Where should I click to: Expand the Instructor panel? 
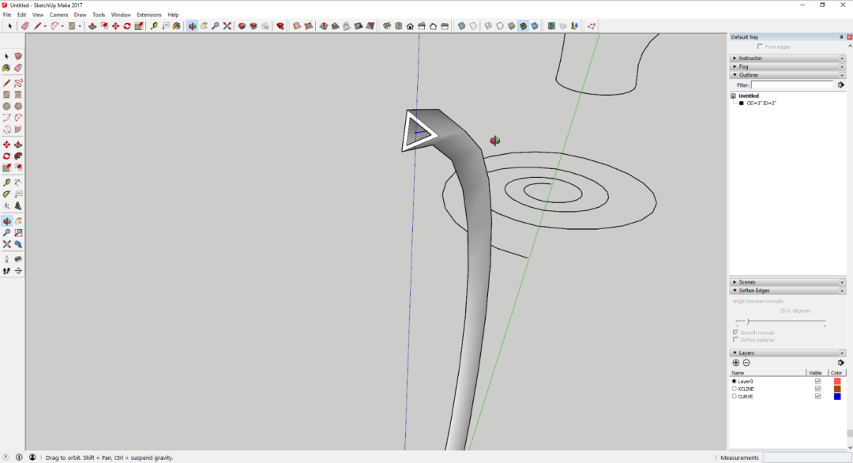(750, 58)
